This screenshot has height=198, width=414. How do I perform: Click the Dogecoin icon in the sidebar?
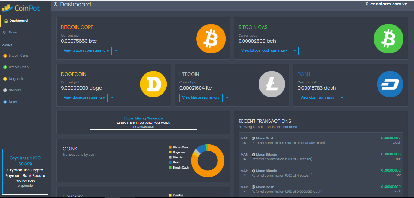click(5, 79)
